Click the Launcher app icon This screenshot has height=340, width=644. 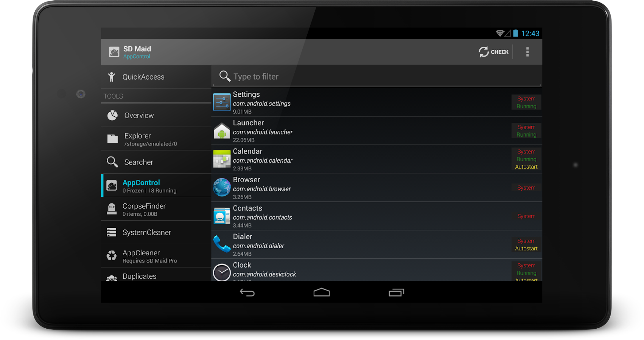(x=222, y=131)
